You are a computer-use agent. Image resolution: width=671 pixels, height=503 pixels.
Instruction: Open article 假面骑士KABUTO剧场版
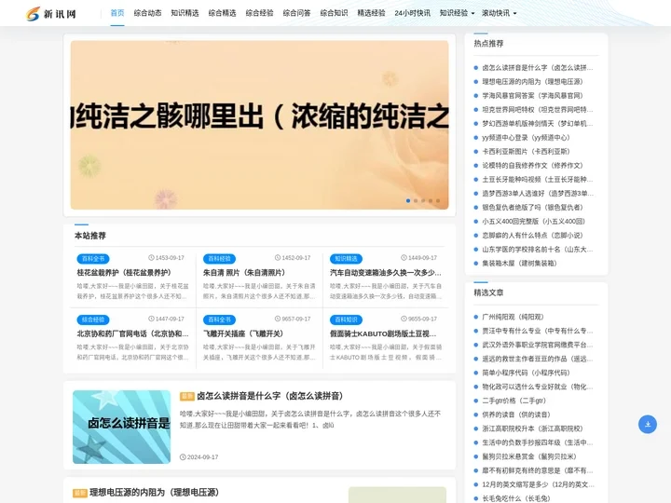point(383,333)
